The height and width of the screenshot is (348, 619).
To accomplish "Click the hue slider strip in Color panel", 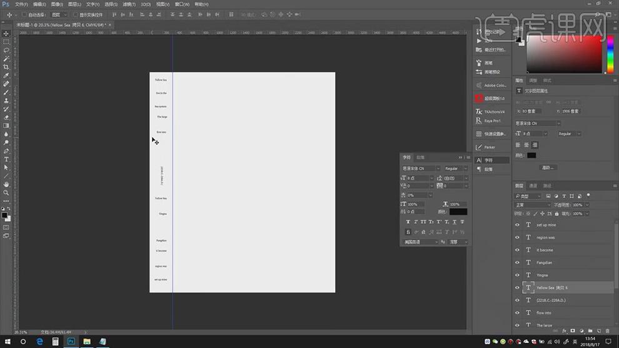I will pos(610,54).
